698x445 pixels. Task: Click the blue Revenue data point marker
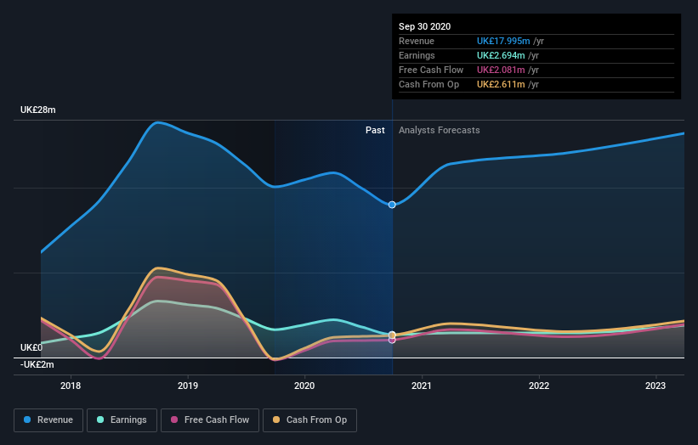click(392, 205)
